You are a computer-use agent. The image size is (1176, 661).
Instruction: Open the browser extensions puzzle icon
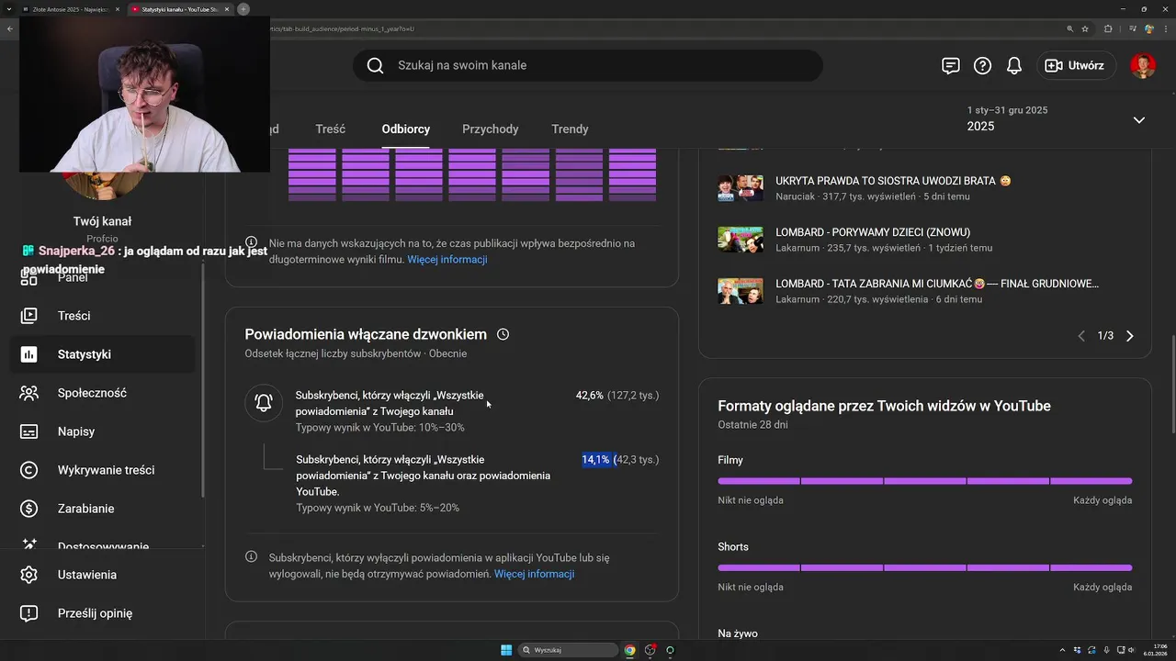click(1108, 28)
